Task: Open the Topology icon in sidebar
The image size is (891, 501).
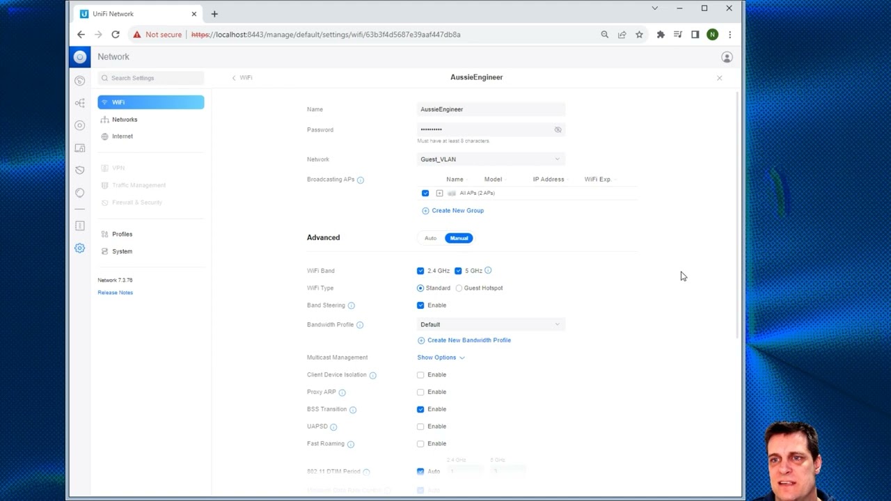Action: [79, 103]
